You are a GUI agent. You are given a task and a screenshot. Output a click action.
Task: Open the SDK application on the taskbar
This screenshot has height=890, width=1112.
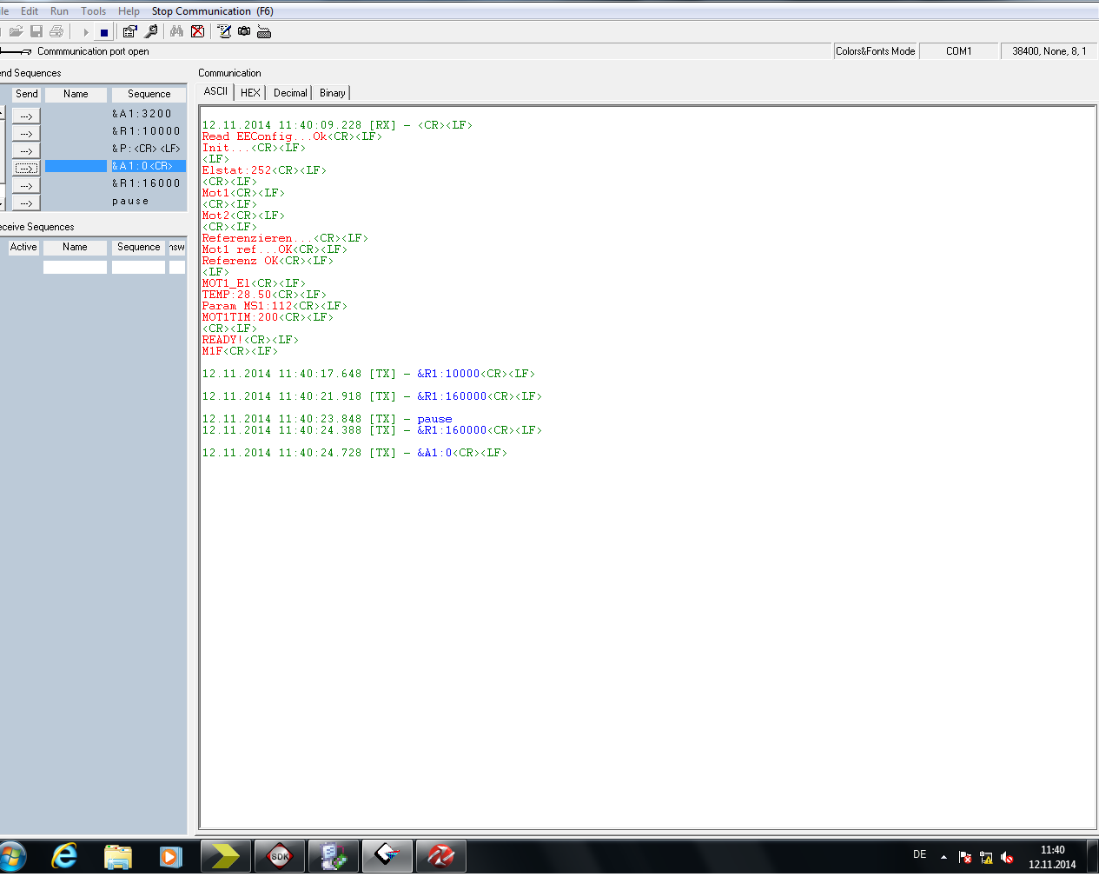[x=280, y=856]
